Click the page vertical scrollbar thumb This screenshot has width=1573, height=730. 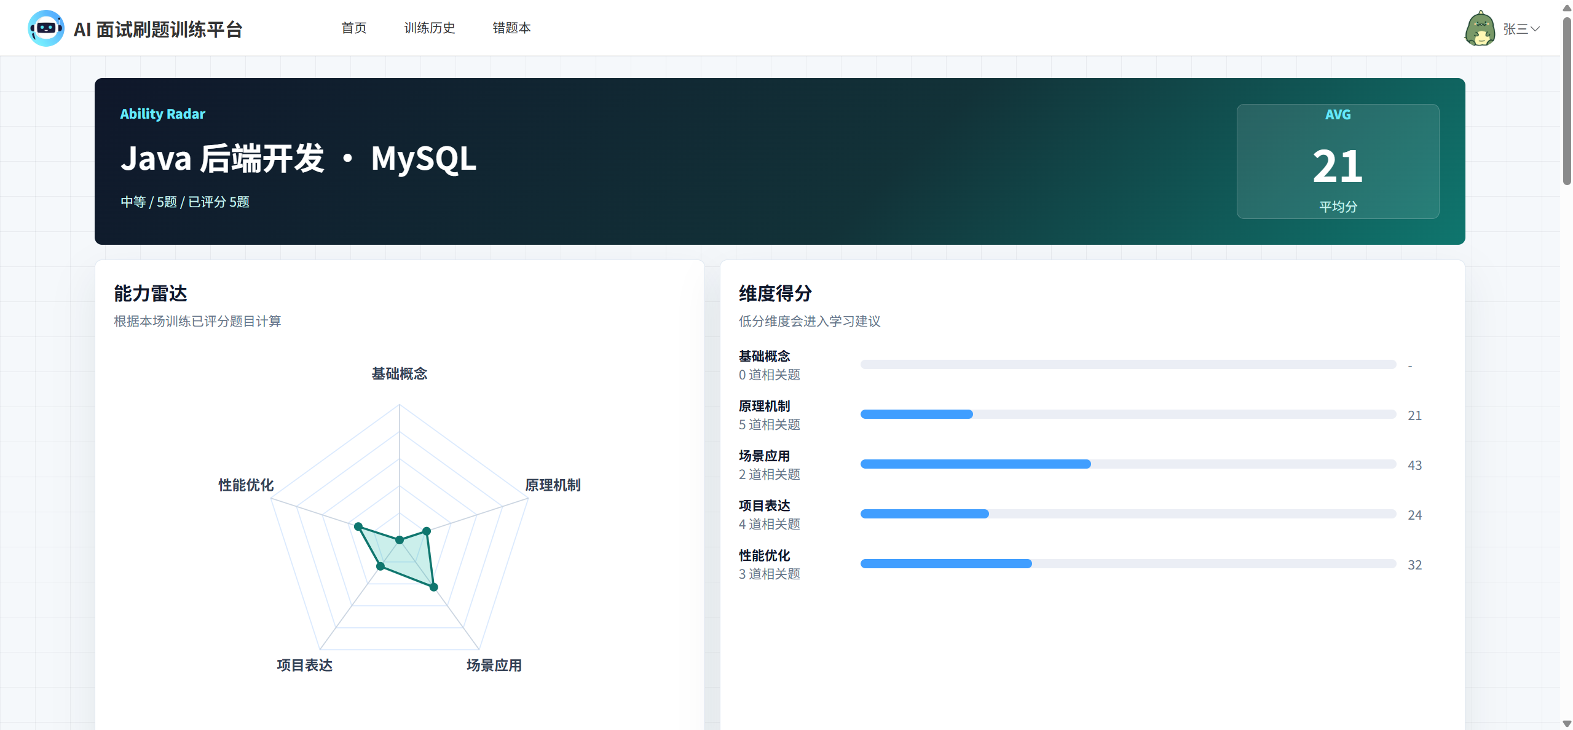[x=1567, y=100]
